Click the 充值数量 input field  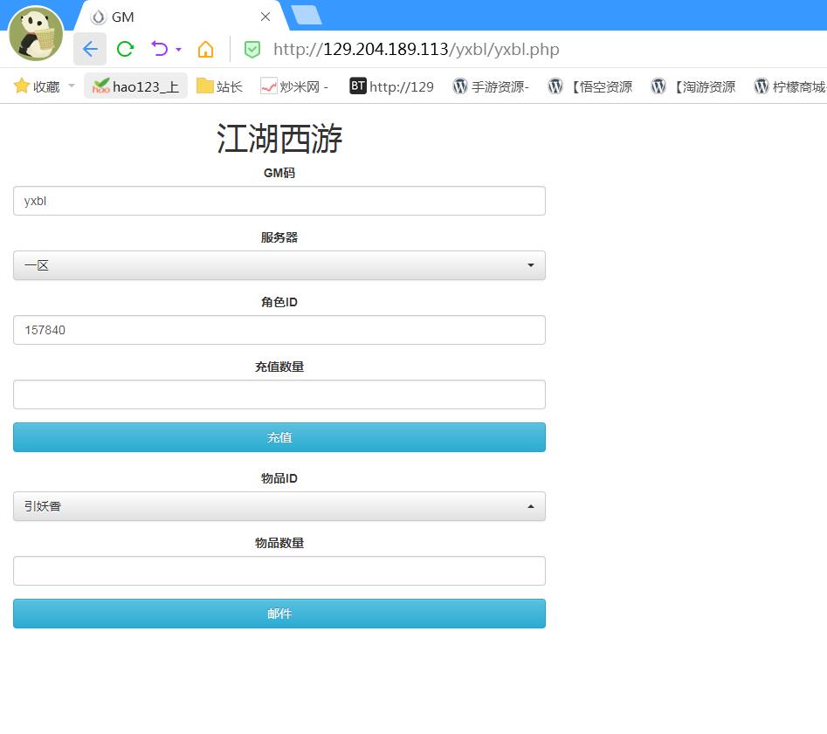coord(279,394)
